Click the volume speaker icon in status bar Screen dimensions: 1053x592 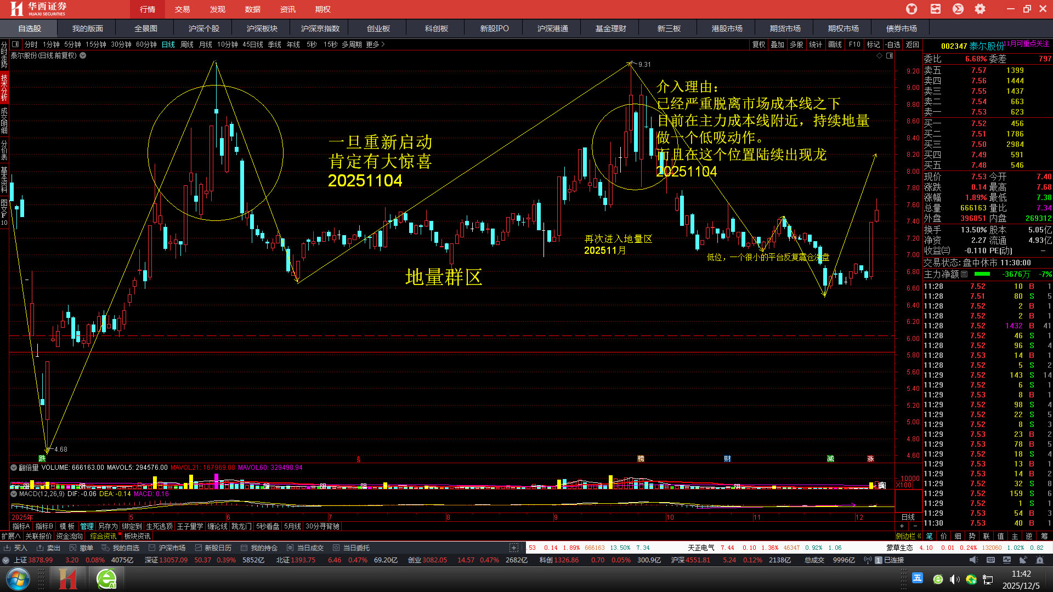click(973, 560)
